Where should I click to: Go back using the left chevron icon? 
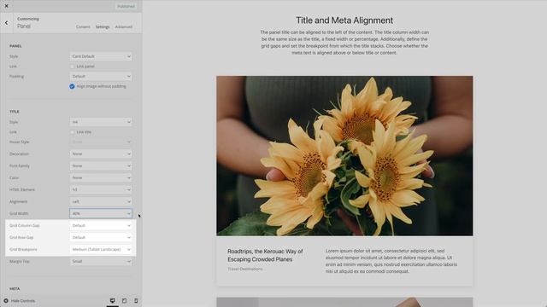[7, 23]
